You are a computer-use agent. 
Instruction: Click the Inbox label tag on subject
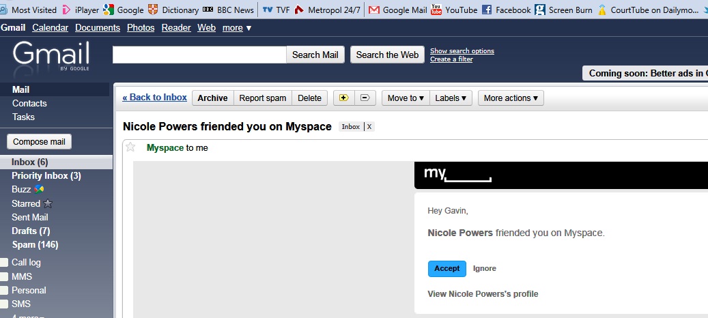351,127
